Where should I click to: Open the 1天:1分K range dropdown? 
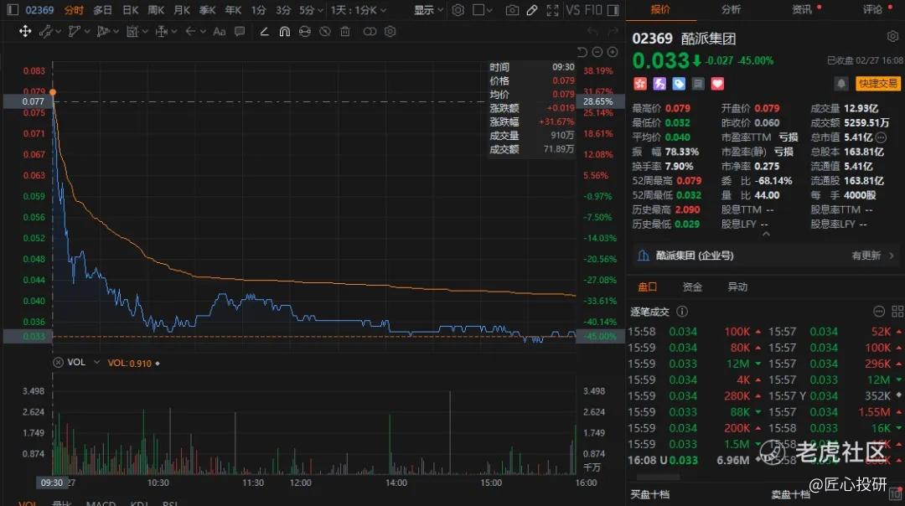tap(359, 10)
